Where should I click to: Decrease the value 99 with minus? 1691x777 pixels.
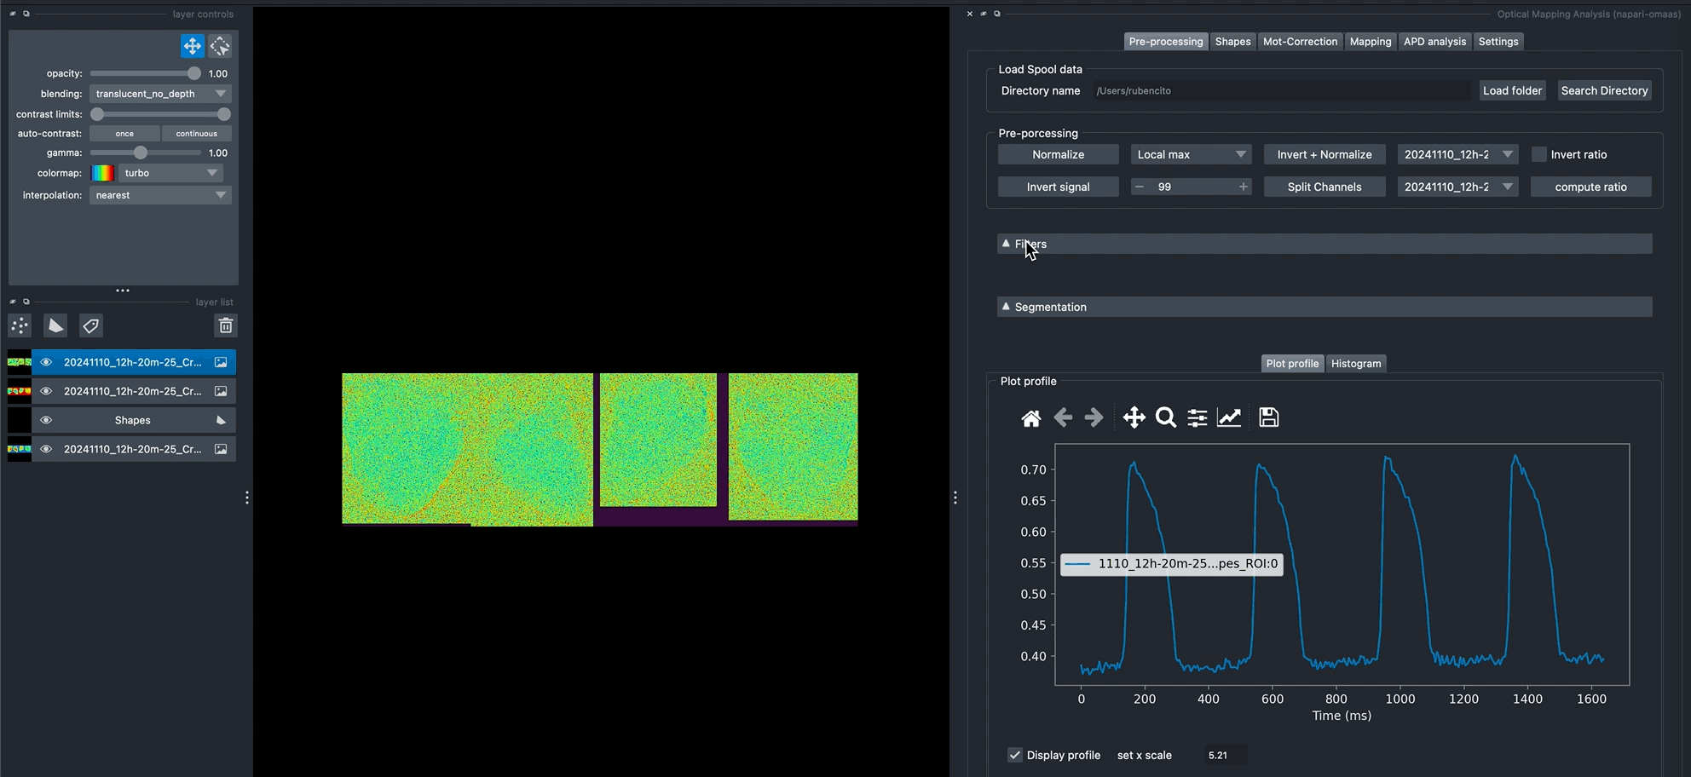tap(1140, 187)
